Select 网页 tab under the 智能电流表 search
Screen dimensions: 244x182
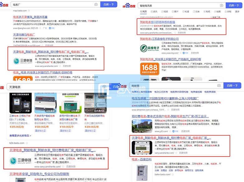coord(143,12)
